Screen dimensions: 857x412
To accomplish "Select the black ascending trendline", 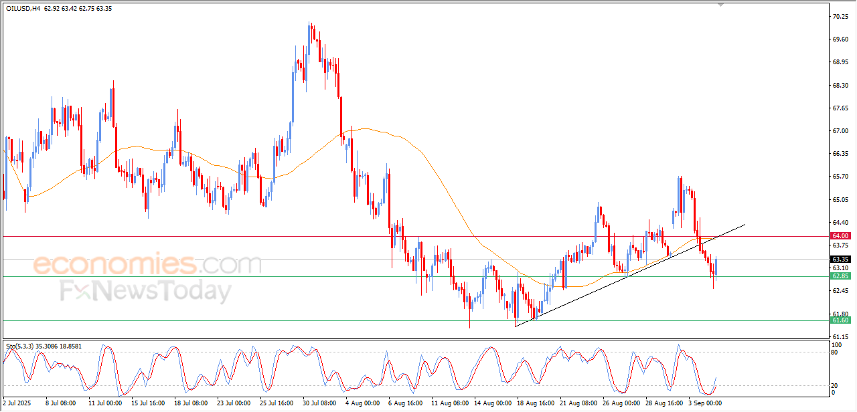I will click(x=629, y=275).
